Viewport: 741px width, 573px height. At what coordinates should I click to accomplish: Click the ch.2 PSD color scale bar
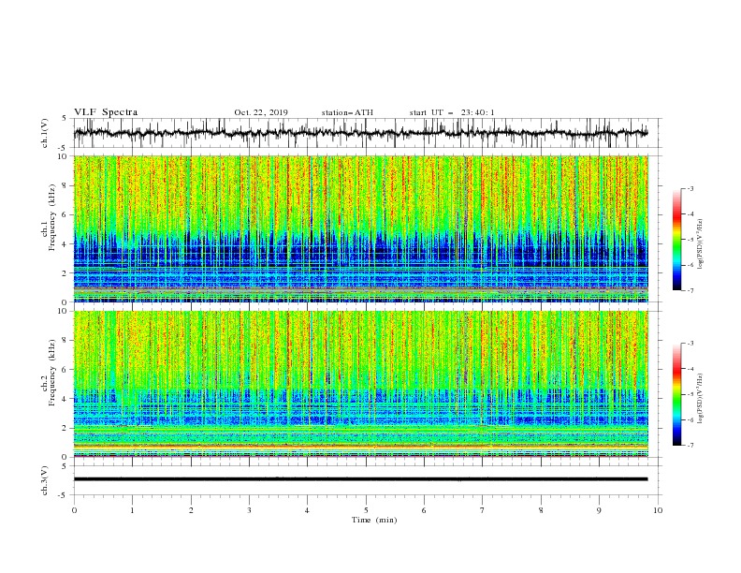pyautogui.click(x=677, y=394)
